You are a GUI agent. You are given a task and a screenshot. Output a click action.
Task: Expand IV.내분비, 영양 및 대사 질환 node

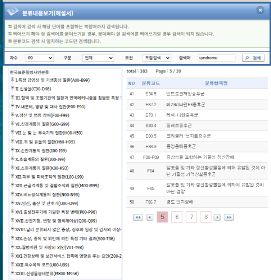12,106
